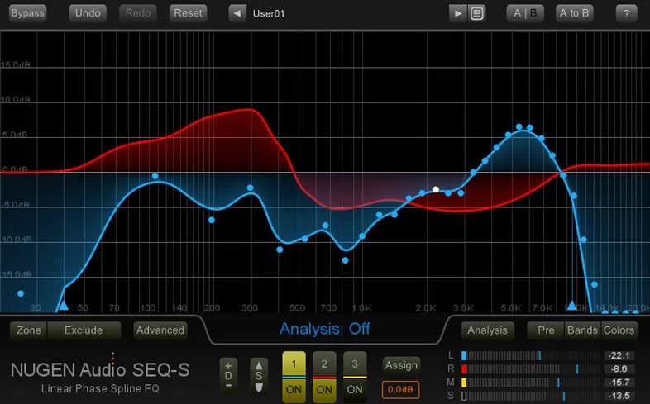Select the blue high-cut triangle marker near 10K

(572, 306)
